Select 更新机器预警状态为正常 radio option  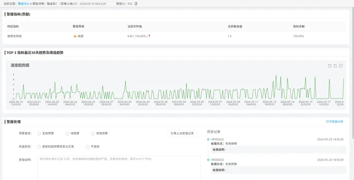(x=39, y=146)
